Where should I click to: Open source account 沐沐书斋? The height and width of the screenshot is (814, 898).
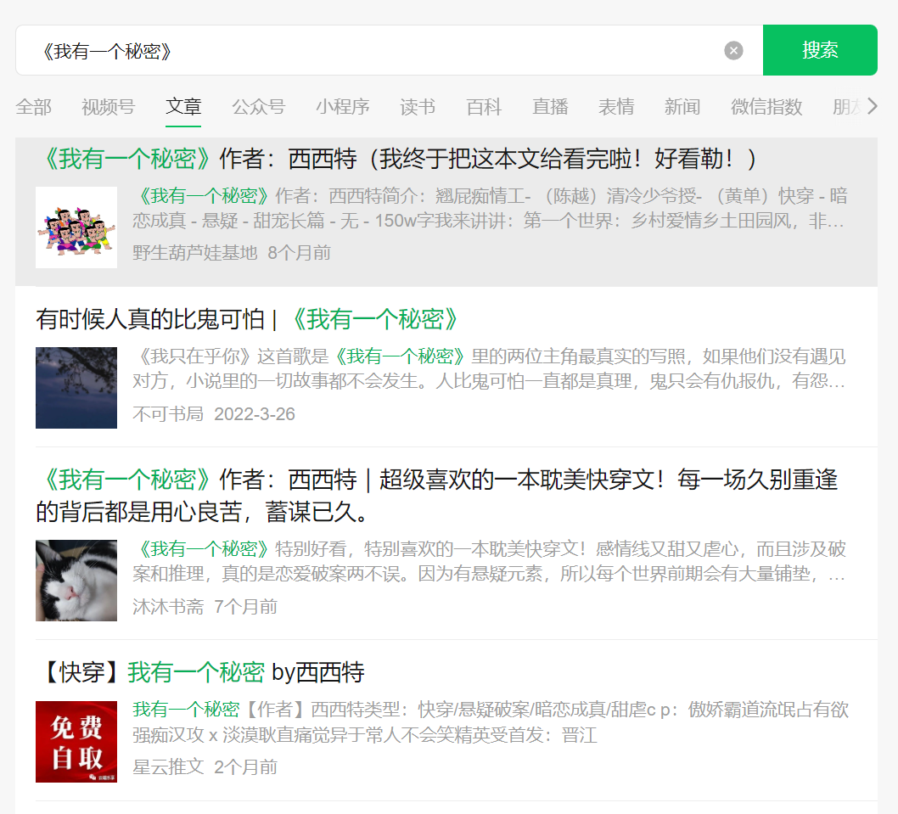[168, 606]
